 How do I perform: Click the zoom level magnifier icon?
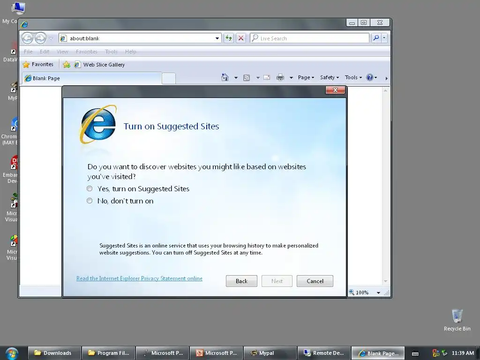352,292
